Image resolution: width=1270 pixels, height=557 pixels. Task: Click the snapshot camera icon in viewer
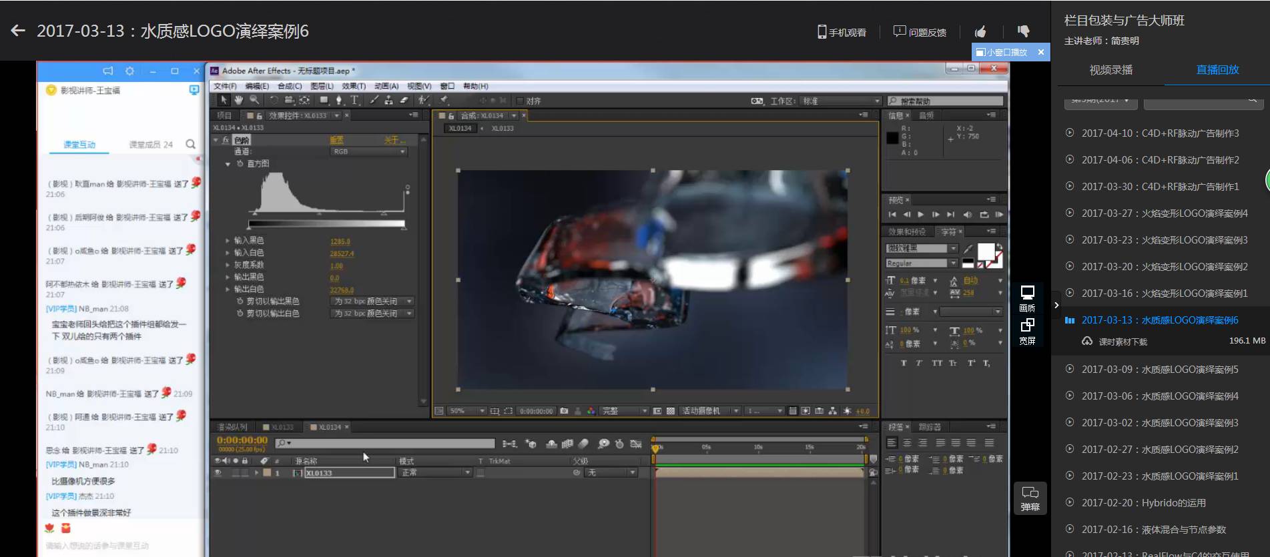(x=564, y=411)
